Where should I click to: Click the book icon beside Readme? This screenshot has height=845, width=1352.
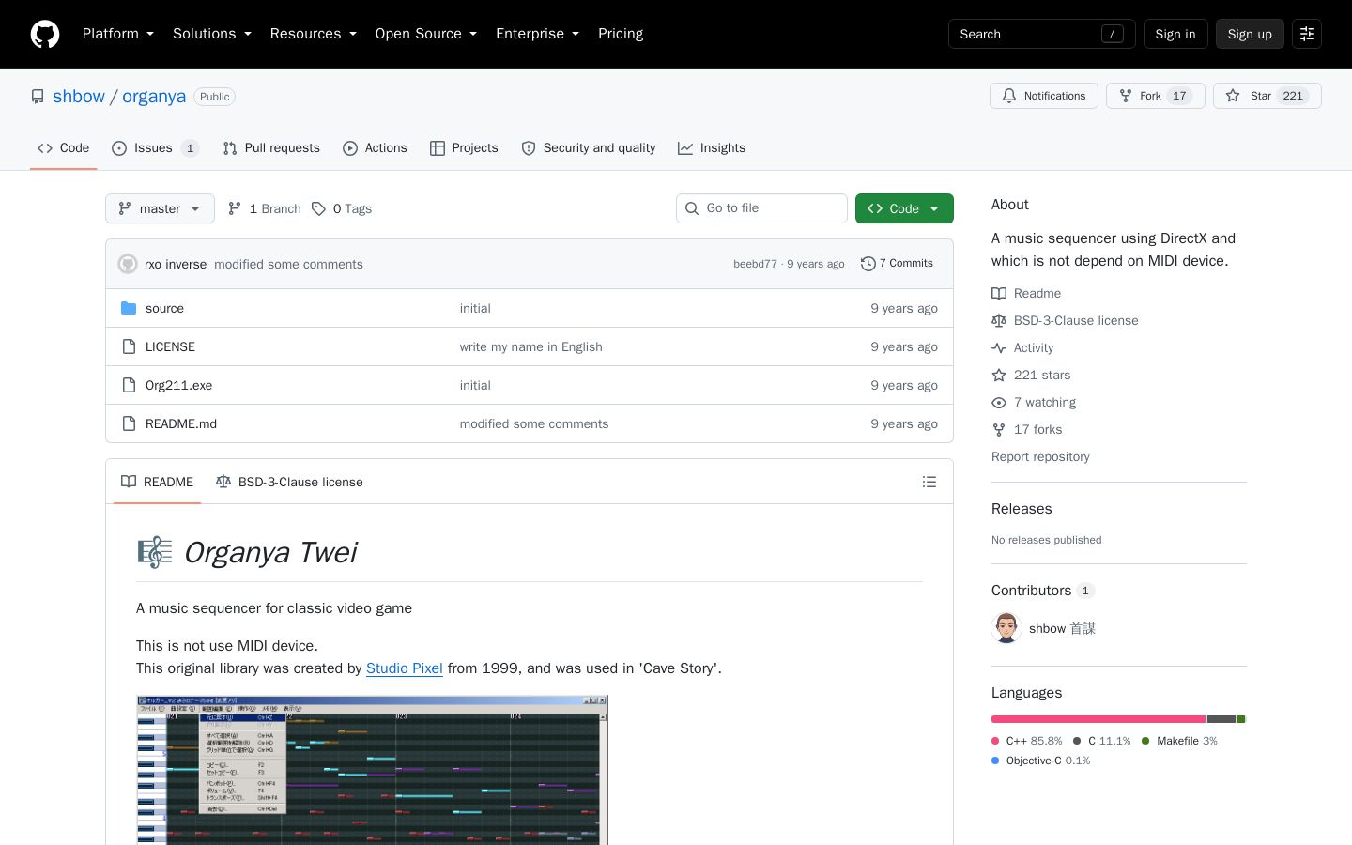click(x=999, y=294)
